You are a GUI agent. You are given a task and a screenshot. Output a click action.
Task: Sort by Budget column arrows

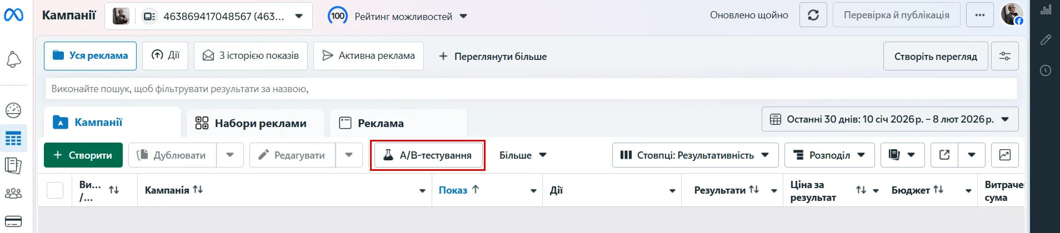coord(938,190)
